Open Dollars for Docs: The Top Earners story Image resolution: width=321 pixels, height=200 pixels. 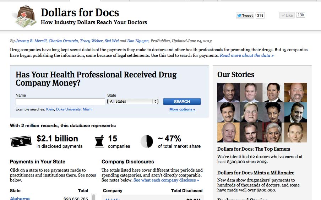254,149
